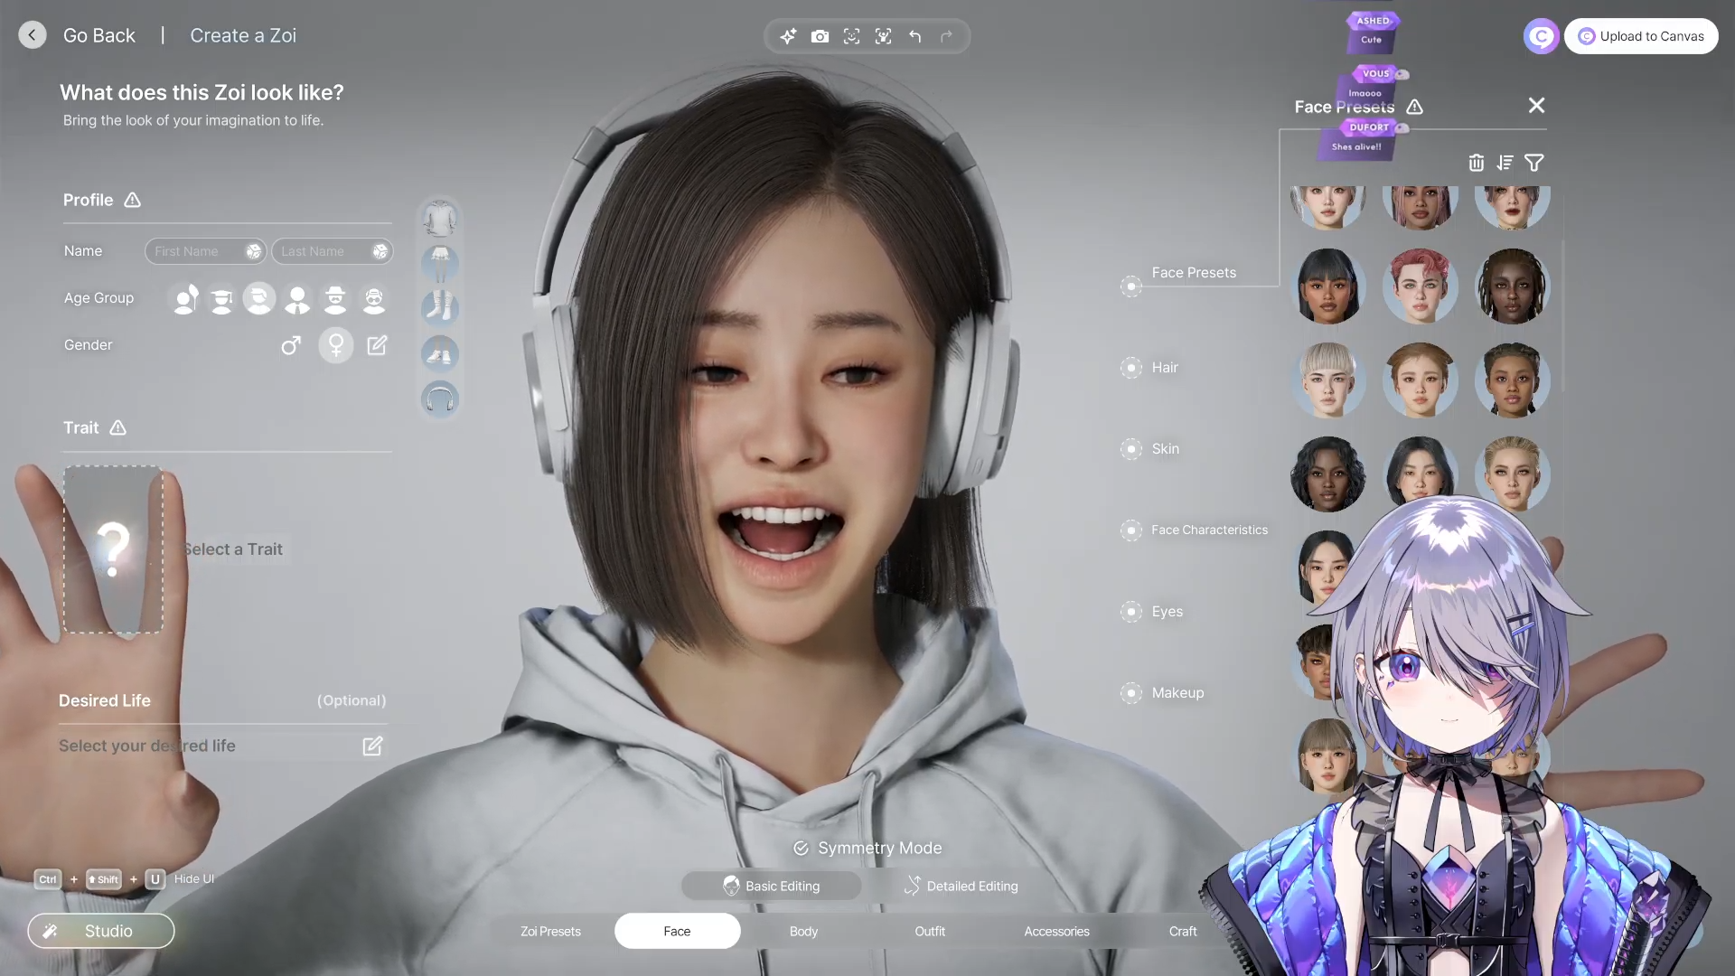1735x976 pixels.
Task: Open the filter funnel in Face Presets
Action: point(1533,163)
